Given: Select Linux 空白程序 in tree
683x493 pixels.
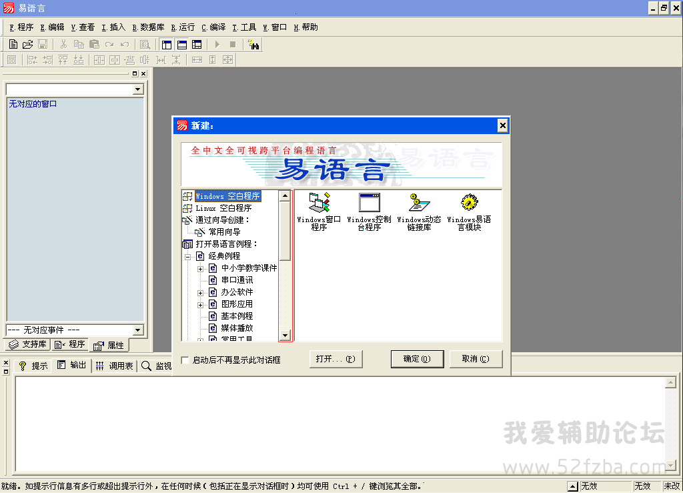Looking at the screenshot, I should [223, 208].
